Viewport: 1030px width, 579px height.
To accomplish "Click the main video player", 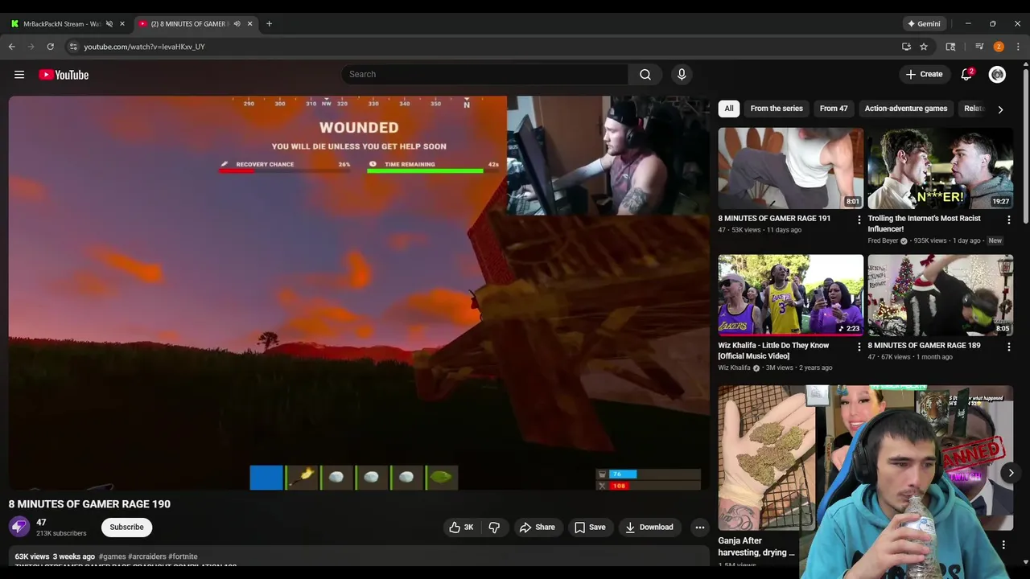I will 359,294.
